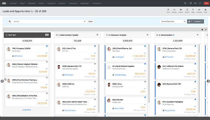The image size is (210, 120).
Task: Open the Actions dropdown
Action: tap(199, 21)
